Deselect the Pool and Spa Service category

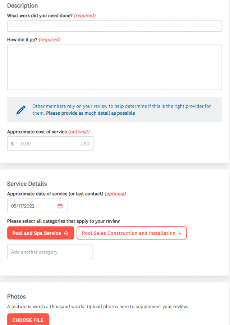pos(41,233)
